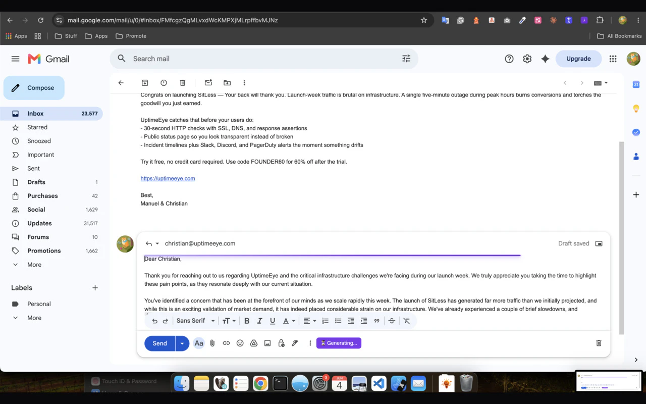646x404 pixels.
Task: Open text alignment dropdown
Action: tap(309, 321)
